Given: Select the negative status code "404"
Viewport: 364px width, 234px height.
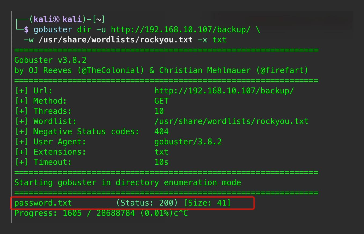Looking at the screenshot, I should [x=161, y=131].
